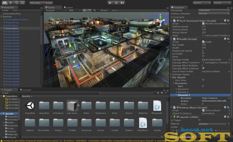Search by label tag icon in Project
Viewport: 233px width, 142px height.
(162, 93)
